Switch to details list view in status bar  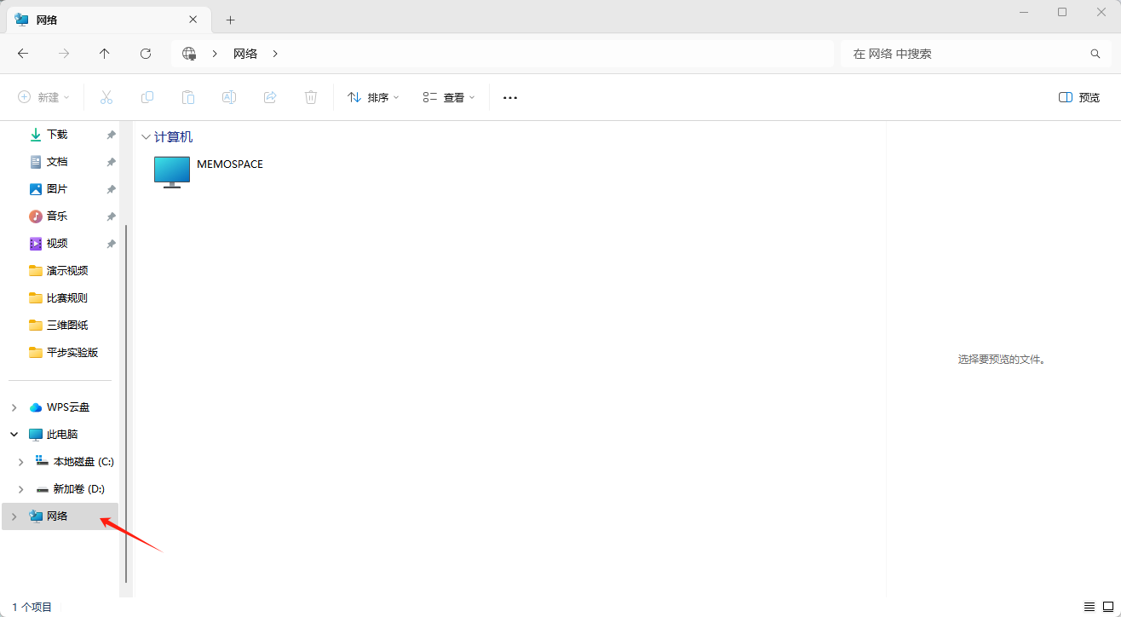pos(1089,607)
